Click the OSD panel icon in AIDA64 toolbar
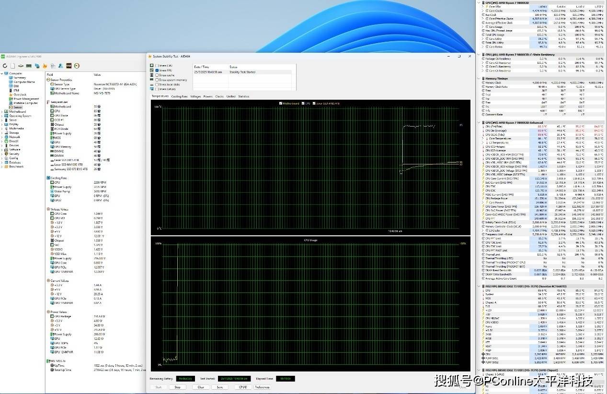 (x=69, y=66)
